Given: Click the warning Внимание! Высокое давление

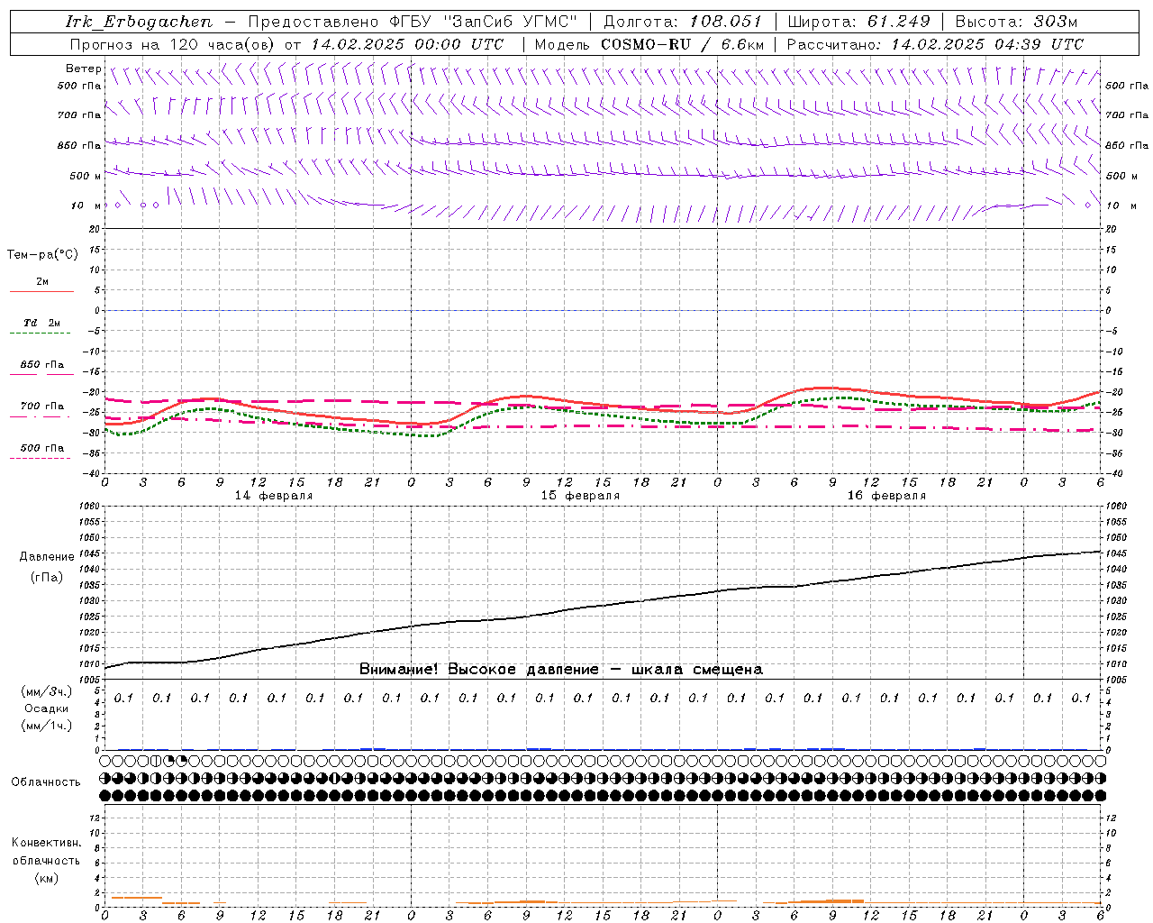Looking at the screenshot, I should pos(479,670).
